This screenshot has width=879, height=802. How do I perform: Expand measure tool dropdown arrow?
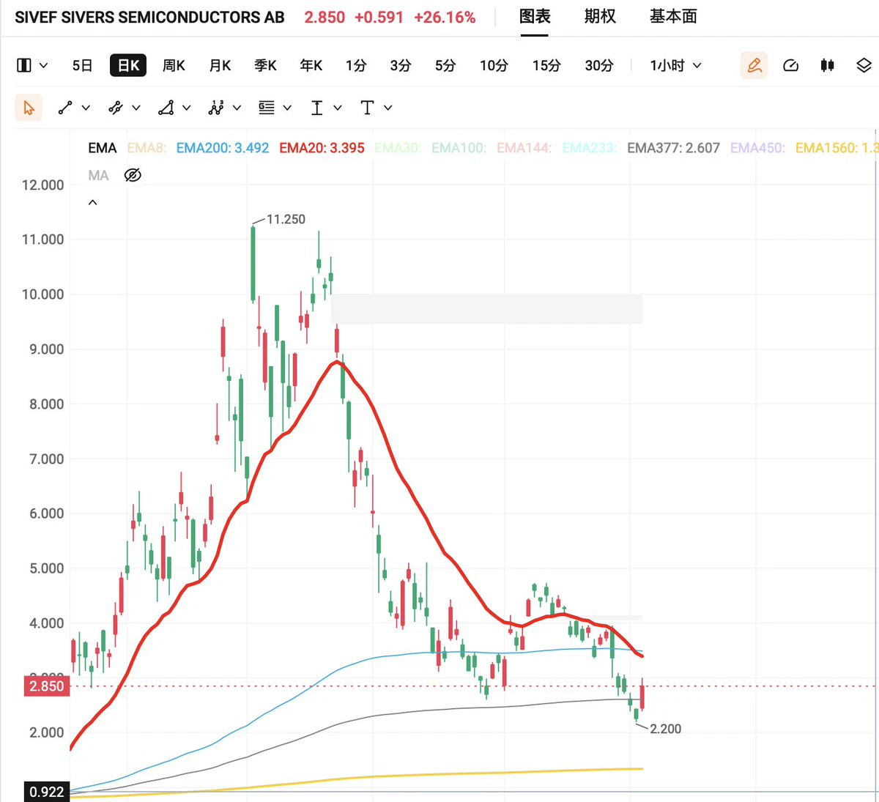coord(338,108)
